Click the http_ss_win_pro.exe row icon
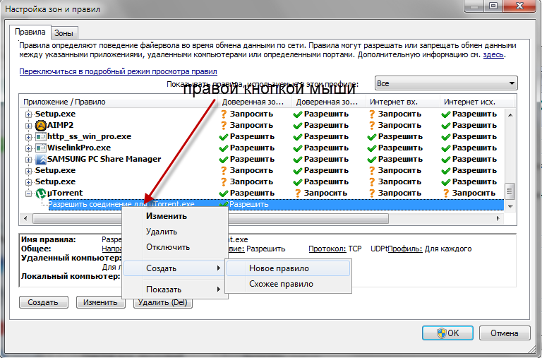The image size is (542, 358). coord(40,136)
